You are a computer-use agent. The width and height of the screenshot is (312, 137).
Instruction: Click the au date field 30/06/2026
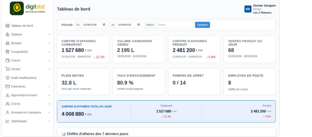129,25
